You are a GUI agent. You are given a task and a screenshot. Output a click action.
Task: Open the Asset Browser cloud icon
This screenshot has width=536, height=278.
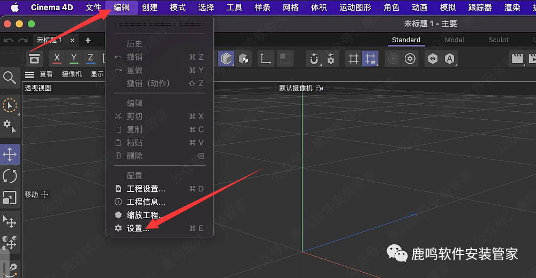point(34,59)
